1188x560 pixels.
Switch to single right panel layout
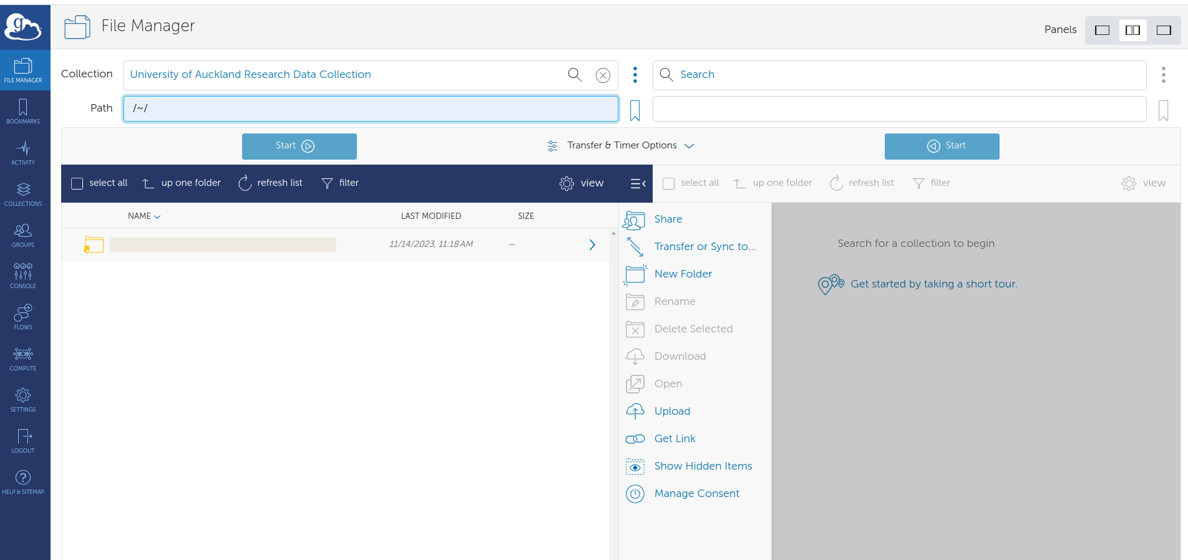point(1164,30)
